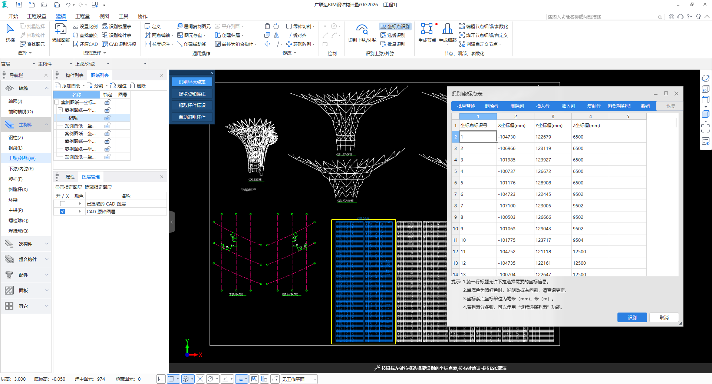Toggle checkbox for CAD 原始图层
The image size is (712, 384).
click(x=63, y=211)
